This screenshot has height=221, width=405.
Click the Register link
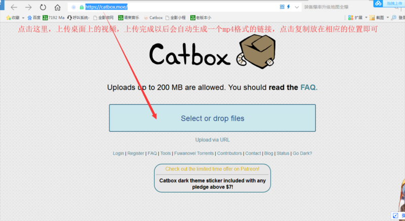coord(136,153)
